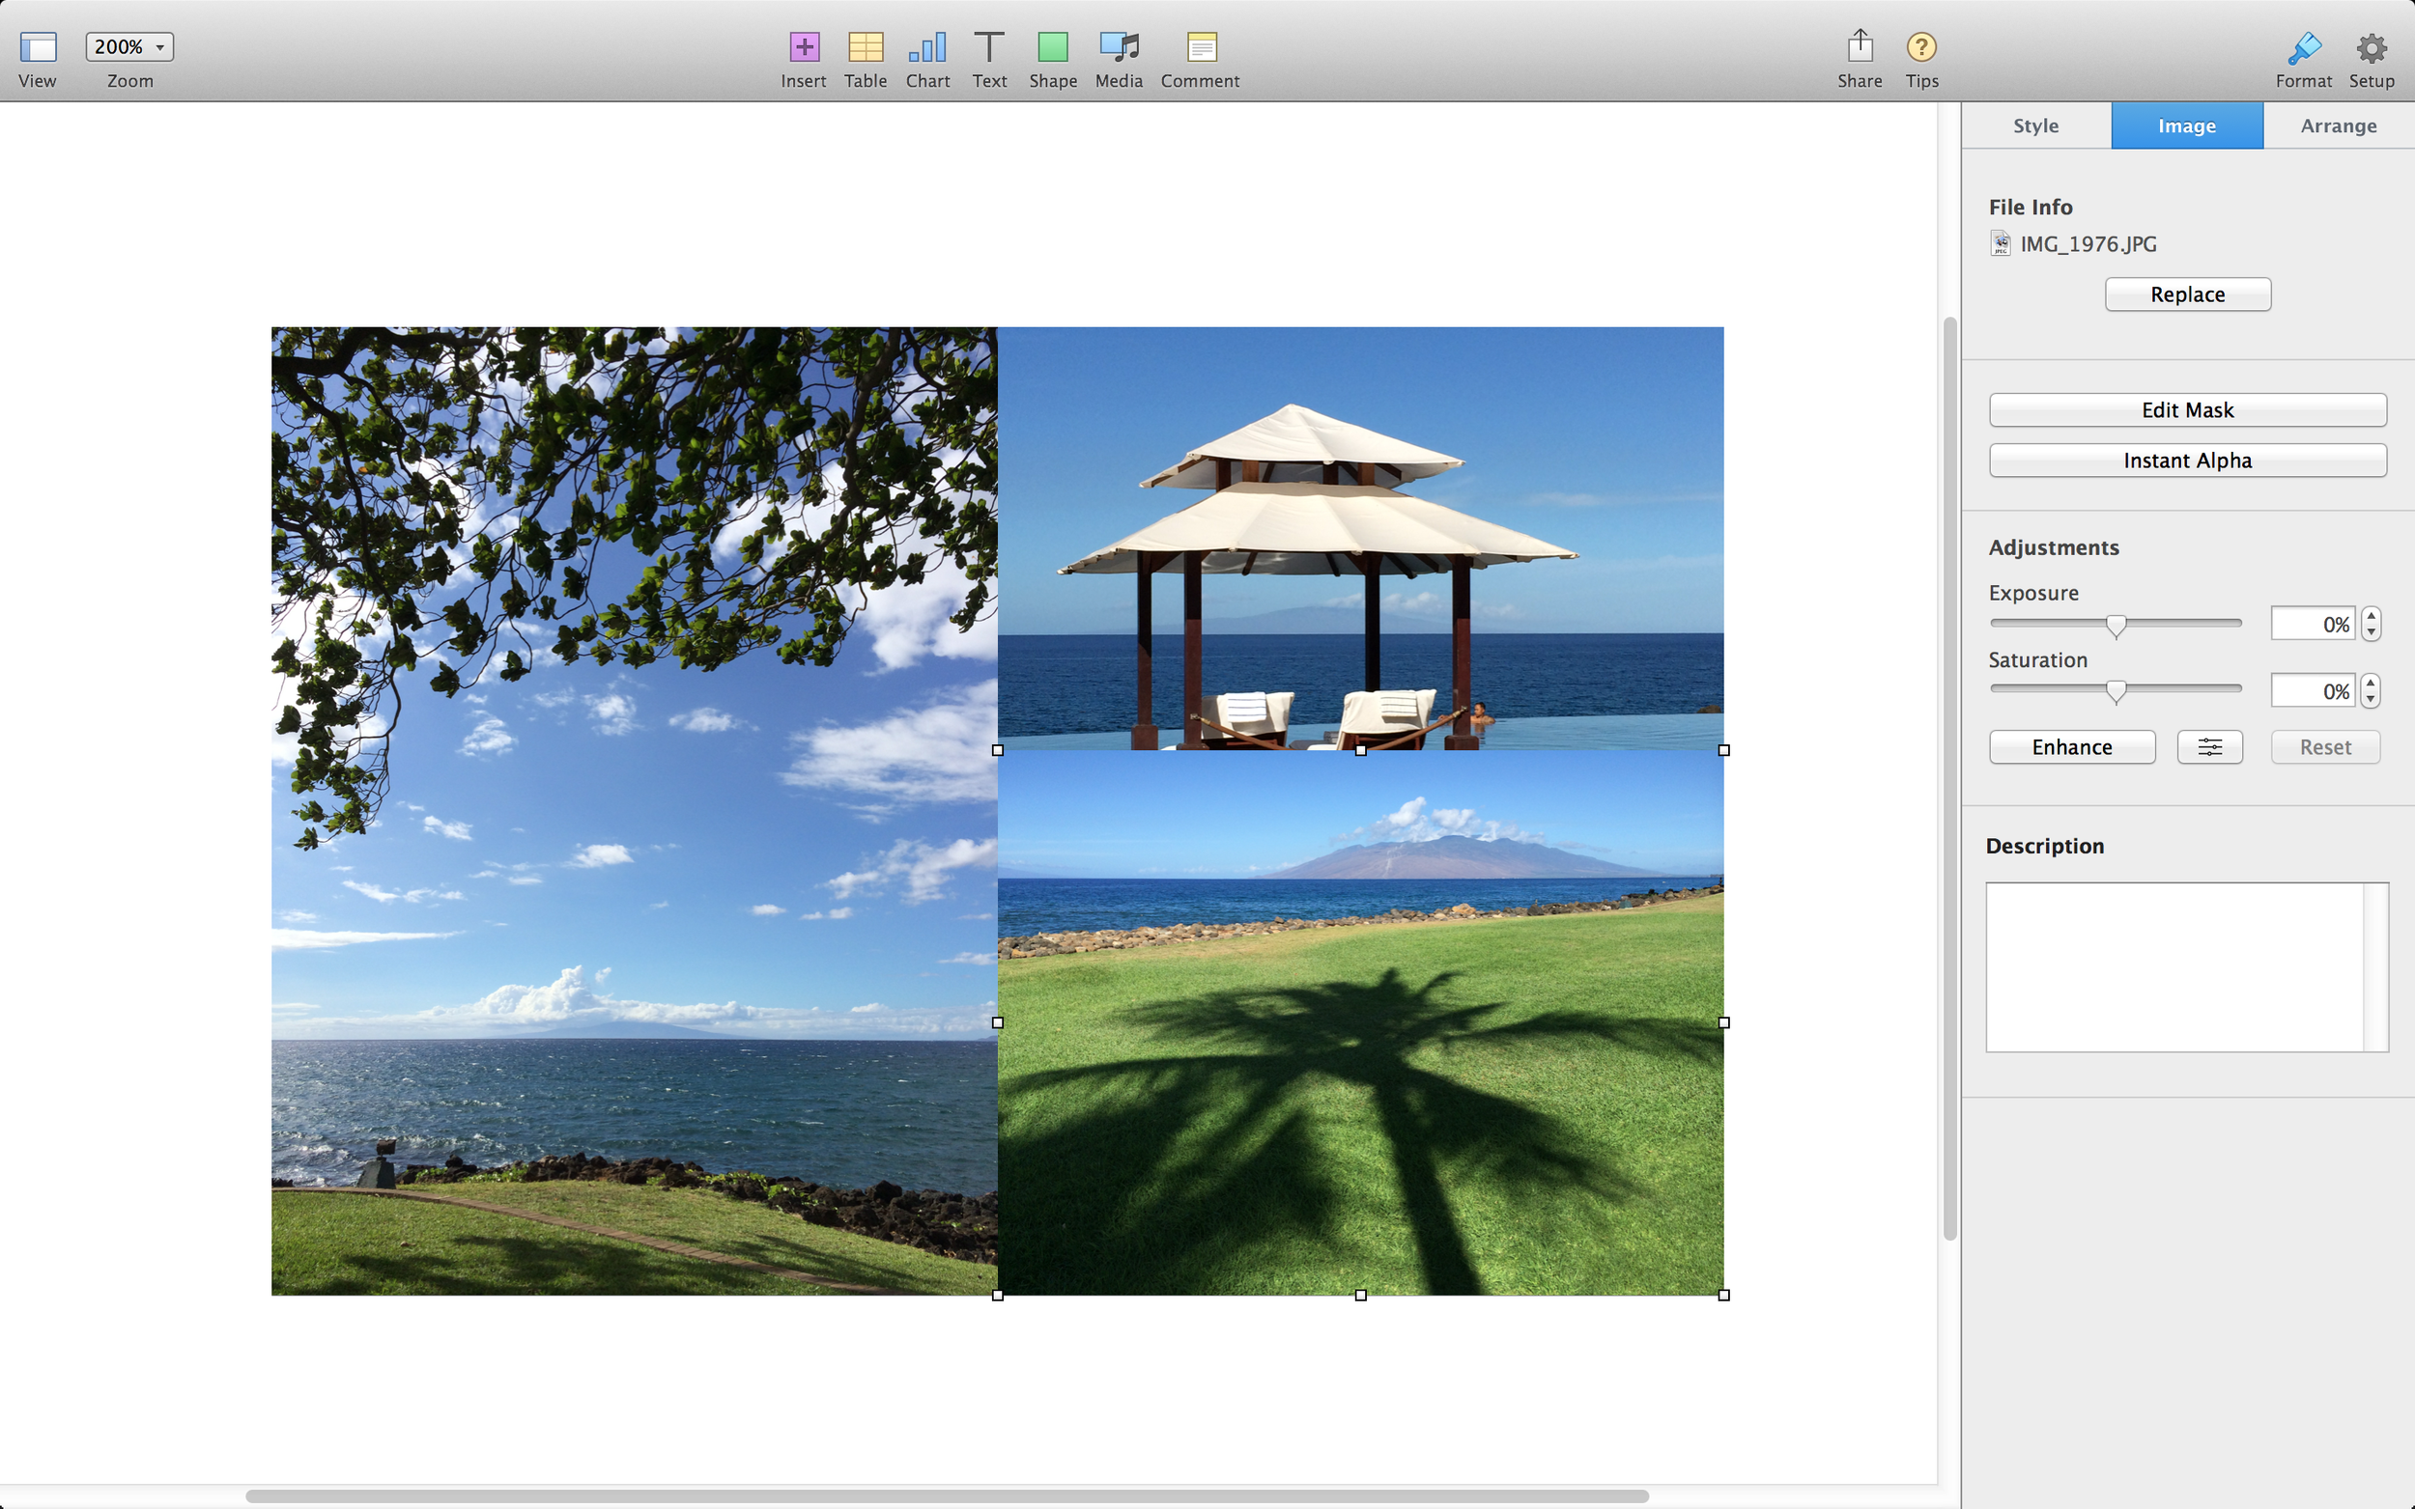Toggle the Format inspector brush icon
This screenshot has width=2415, height=1509.
2304,47
